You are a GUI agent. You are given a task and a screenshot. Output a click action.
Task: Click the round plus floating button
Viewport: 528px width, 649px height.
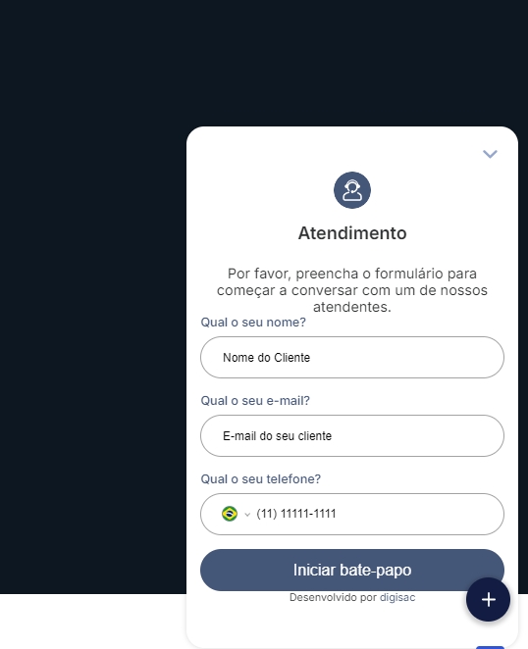tap(488, 599)
